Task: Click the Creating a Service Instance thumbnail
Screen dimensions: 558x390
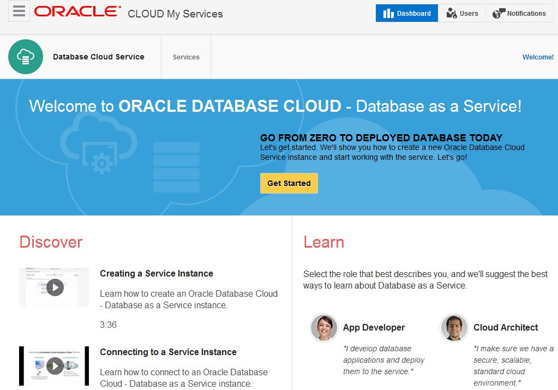Action: pos(53,287)
